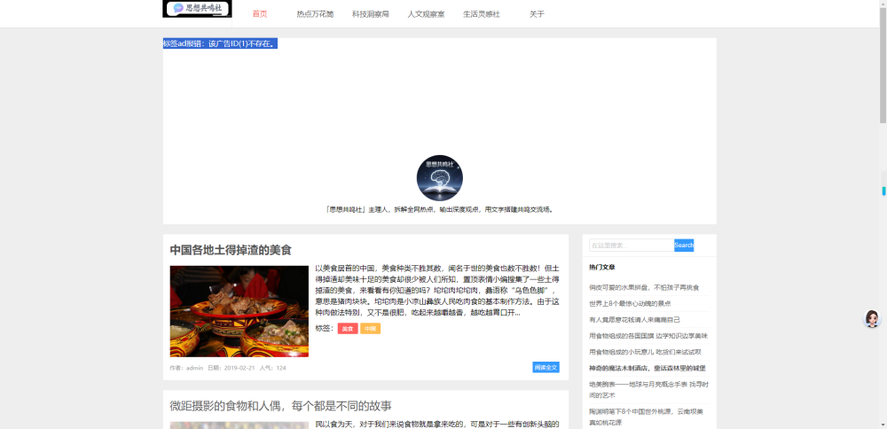The image size is (887, 429).
Task: Click the 人气：124 popularity count
Action: tap(272, 368)
